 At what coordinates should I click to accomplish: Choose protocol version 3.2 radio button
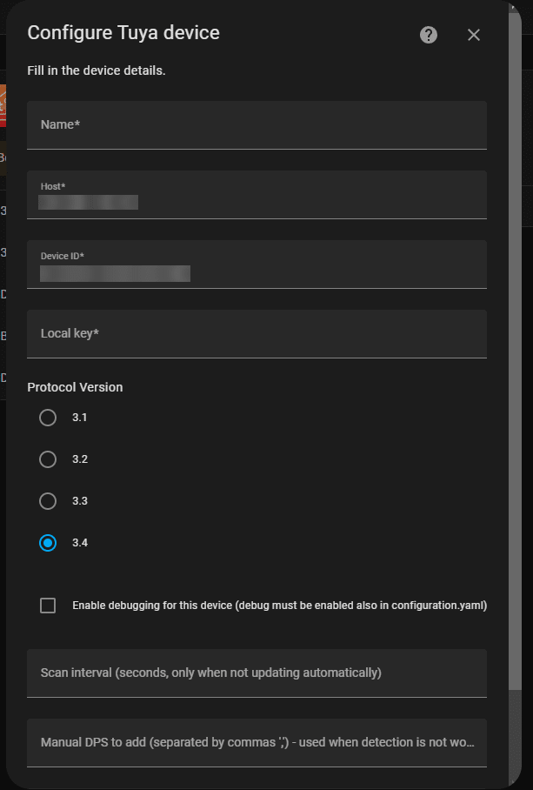tap(48, 459)
